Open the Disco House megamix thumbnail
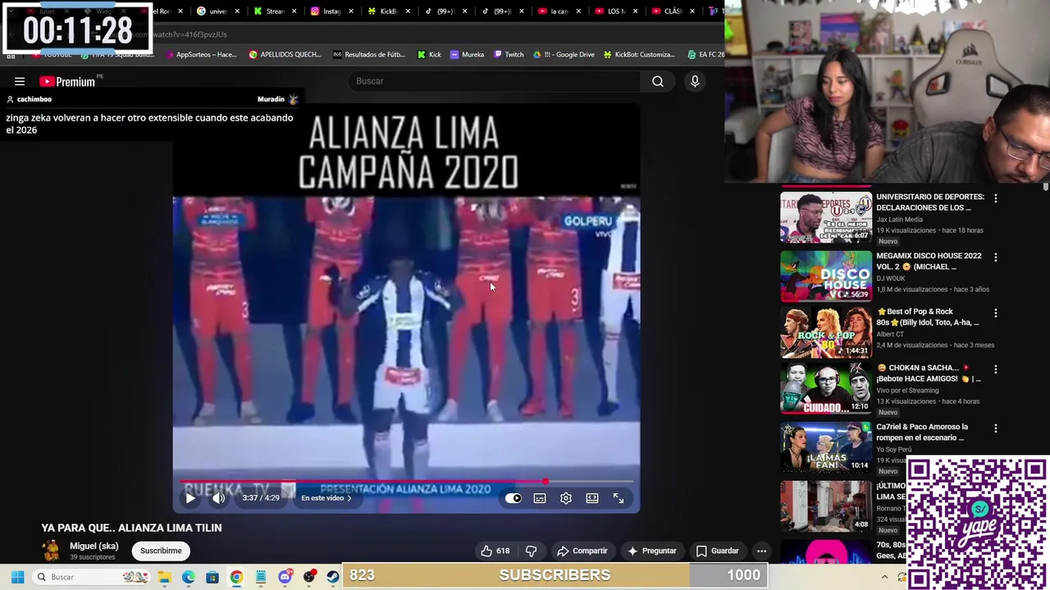1050x590 pixels. pos(825,276)
